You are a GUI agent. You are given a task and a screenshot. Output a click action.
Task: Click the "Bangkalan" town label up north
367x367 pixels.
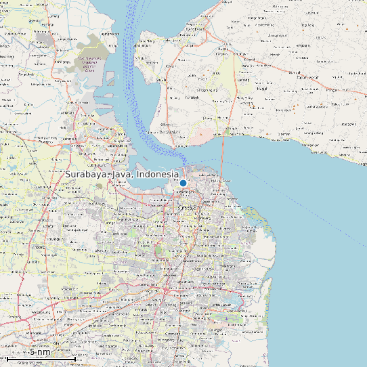tap(195, 29)
